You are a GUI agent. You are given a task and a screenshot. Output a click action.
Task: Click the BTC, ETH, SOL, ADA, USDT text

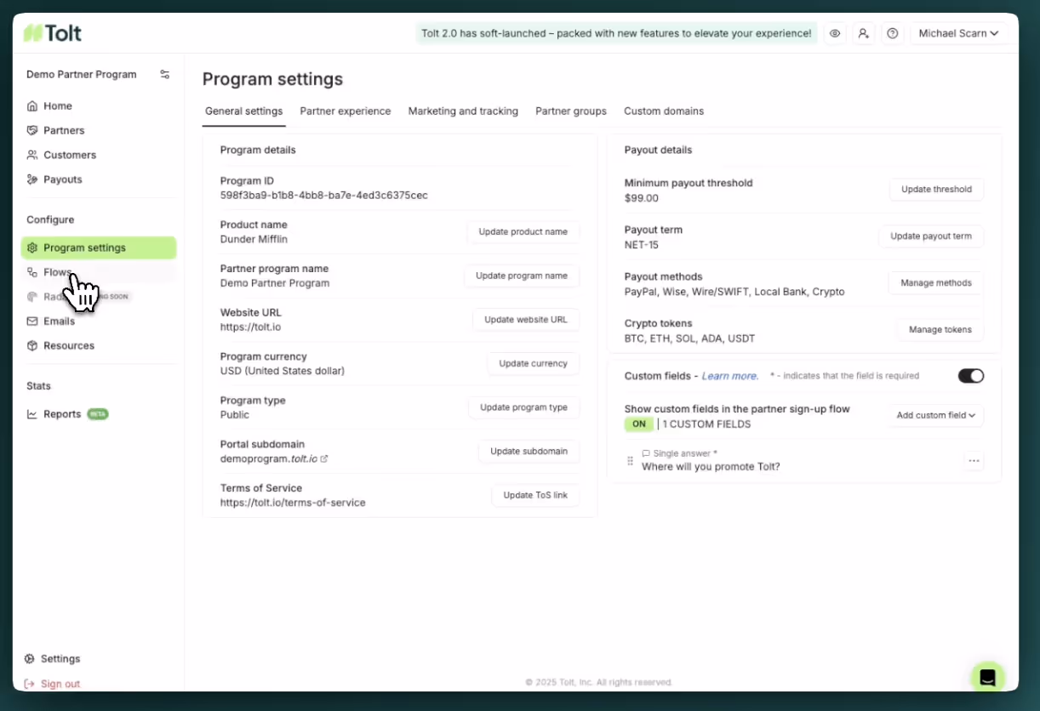(x=689, y=338)
